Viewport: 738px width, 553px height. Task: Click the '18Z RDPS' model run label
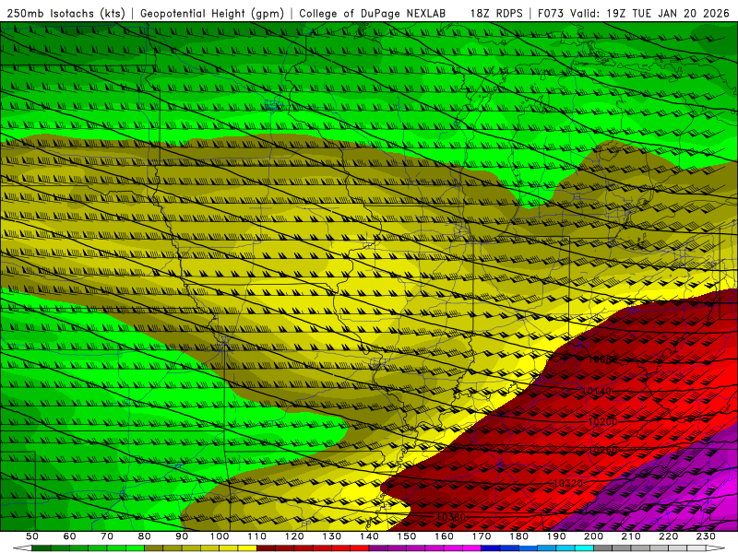point(496,13)
